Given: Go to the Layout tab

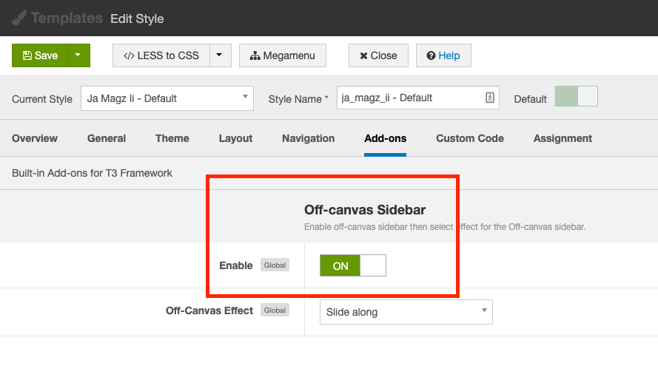Looking at the screenshot, I should (x=235, y=138).
